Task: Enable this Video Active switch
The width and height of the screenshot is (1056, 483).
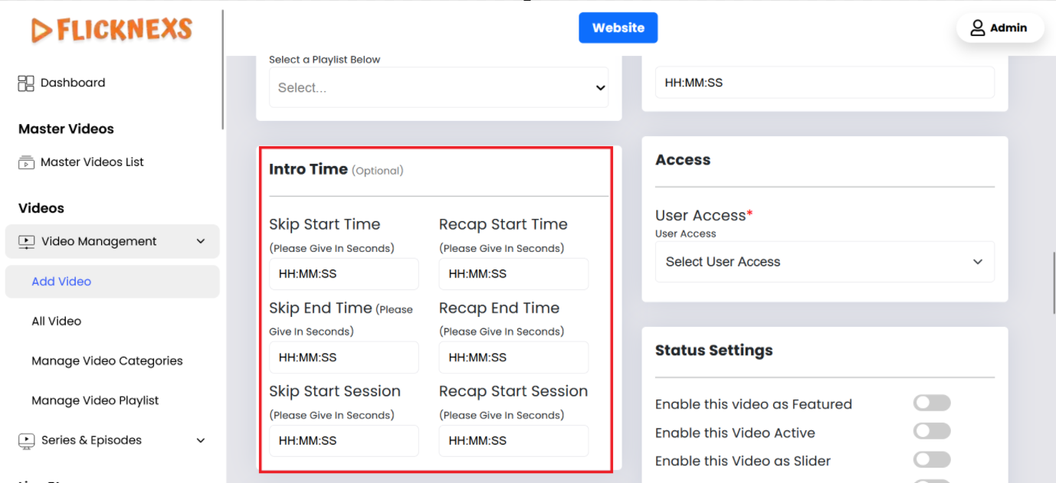Action: coord(931,432)
